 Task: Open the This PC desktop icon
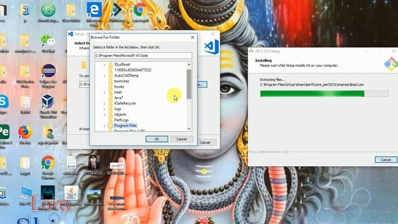coord(25,194)
